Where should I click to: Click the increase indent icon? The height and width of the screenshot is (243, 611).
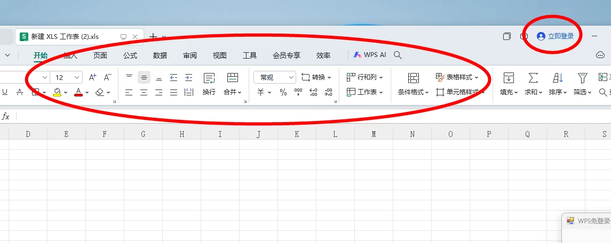188,77
